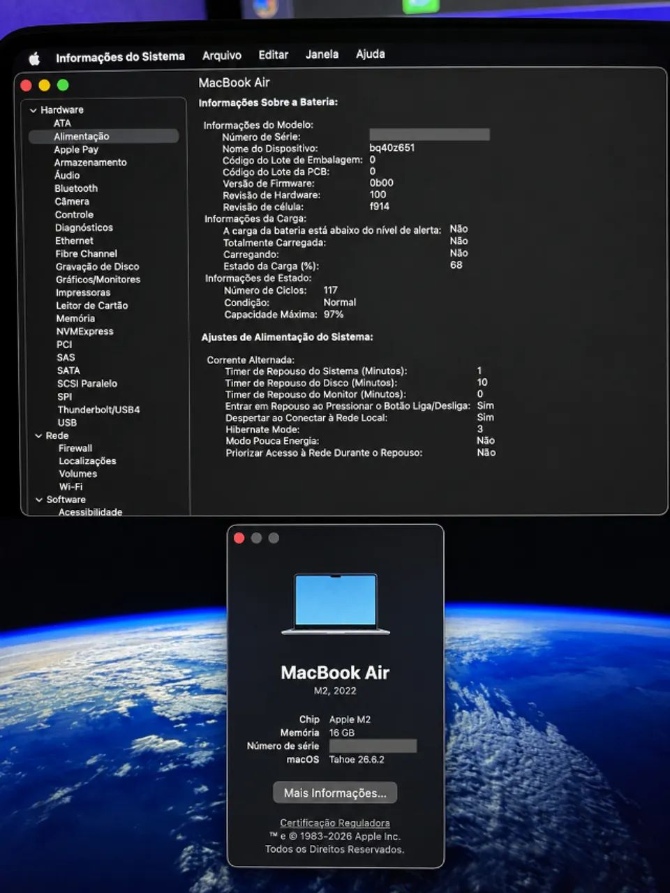Select Armazenamento in the sidebar
Image resolution: width=670 pixels, height=893 pixels.
[x=91, y=163]
